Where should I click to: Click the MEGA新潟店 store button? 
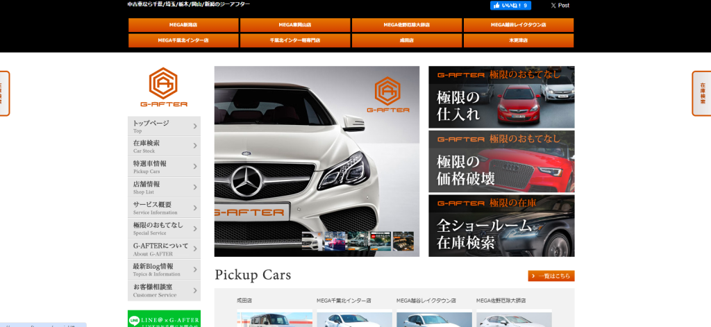pyautogui.click(x=183, y=25)
